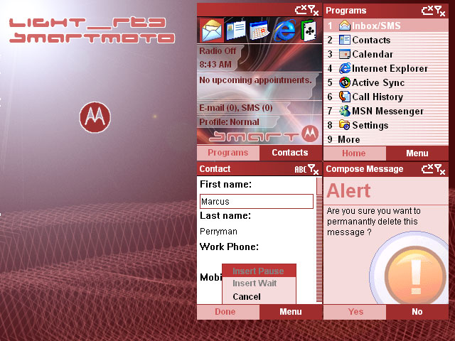The width and height of the screenshot is (455, 341).
Task: Select 'Inbox/SMS' text in the Programs list
Action: click(376, 26)
